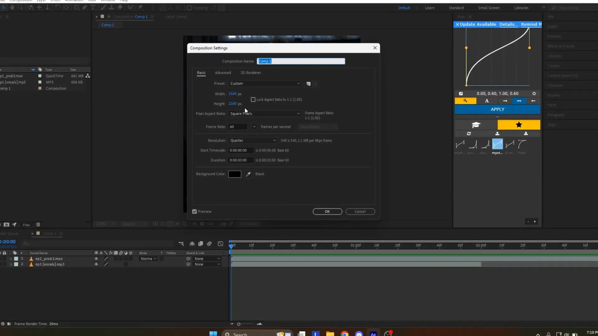
Task: Toggle quality switch for ep1 [vocals].mp3 layer
Action: coord(106,264)
